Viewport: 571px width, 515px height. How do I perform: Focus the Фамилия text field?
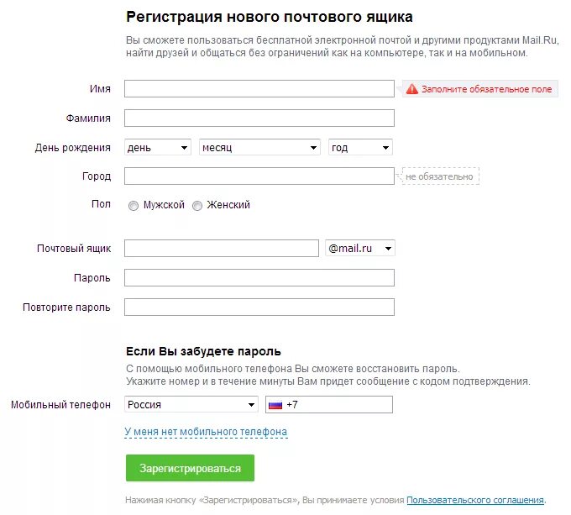(x=259, y=118)
